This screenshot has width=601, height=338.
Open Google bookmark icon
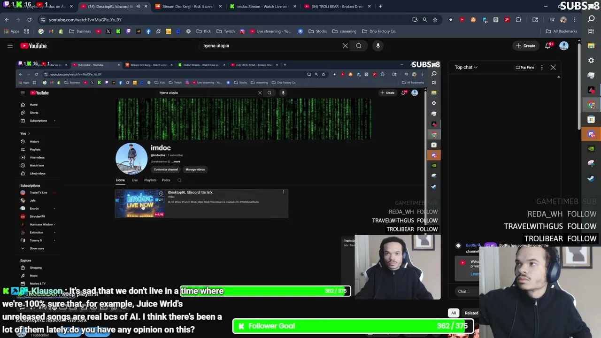coord(41,31)
